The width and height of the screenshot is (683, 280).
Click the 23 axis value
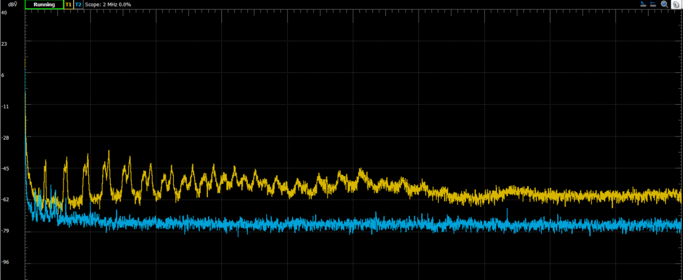(4, 44)
